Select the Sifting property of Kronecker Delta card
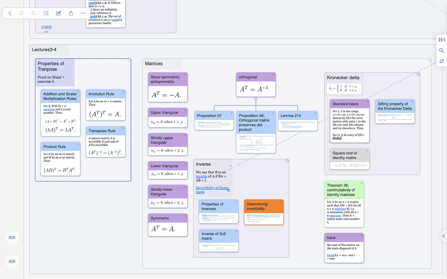The width and height of the screenshot is (447, 279). 395,111
